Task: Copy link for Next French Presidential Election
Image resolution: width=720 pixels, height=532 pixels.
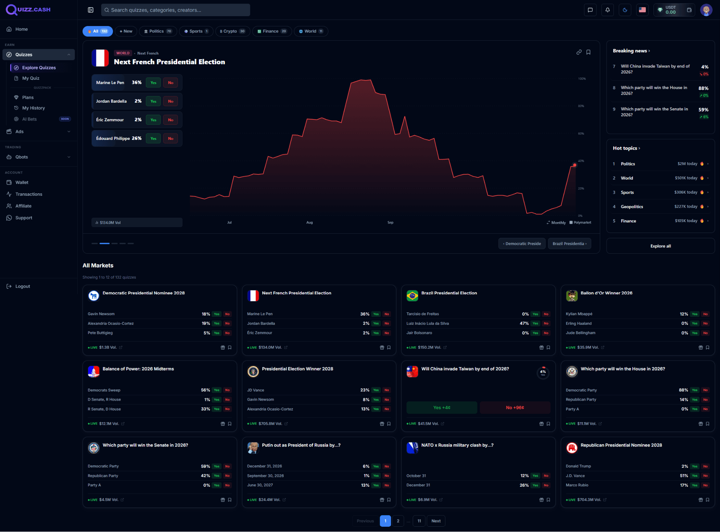Action: pyautogui.click(x=579, y=52)
